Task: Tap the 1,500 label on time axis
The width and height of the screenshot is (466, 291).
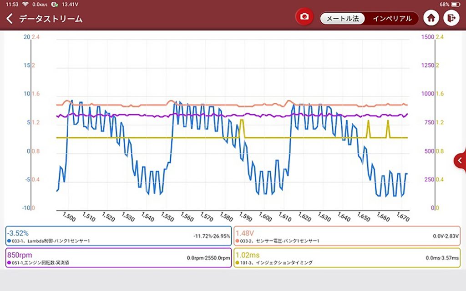Action: coord(69,217)
